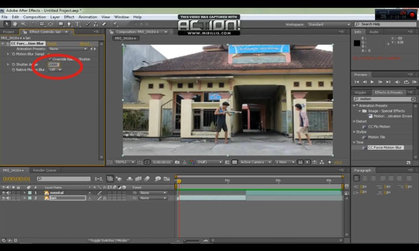Viewport: 419px width, 251px height.
Task: Toggle the Shutter Angle stopwatch
Action: 13,64
